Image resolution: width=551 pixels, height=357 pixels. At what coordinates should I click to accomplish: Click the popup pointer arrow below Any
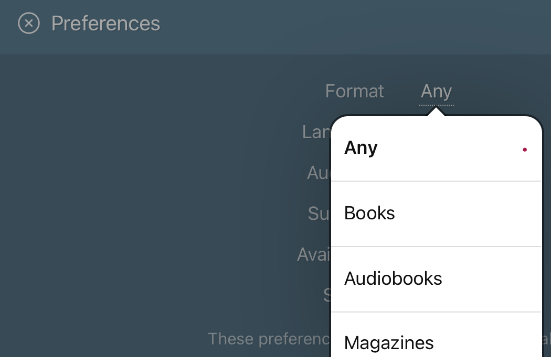coord(436,111)
